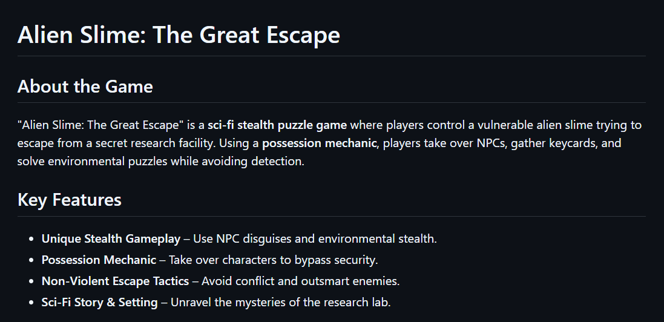The image size is (664, 322).
Task: Click the bullet point before Sci-Fi Story & Setting
Action: 30,303
